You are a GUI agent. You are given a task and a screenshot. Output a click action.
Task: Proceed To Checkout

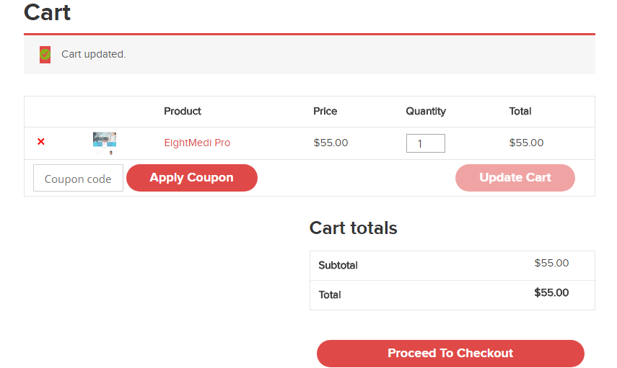(450, 354)
